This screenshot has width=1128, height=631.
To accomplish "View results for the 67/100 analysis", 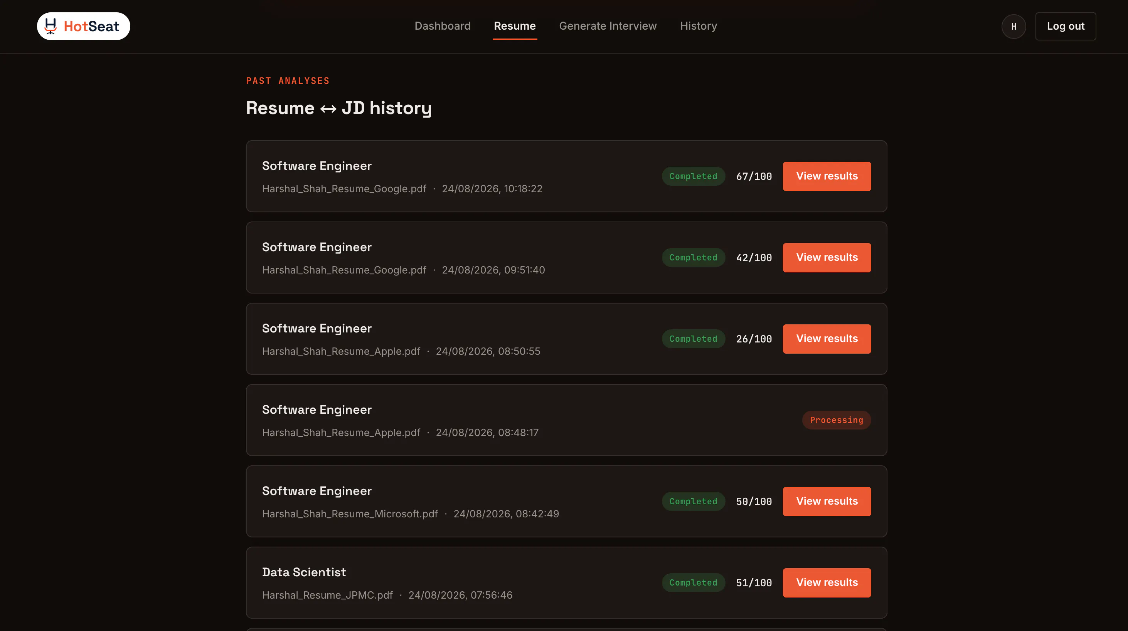I will pos(827,176).
